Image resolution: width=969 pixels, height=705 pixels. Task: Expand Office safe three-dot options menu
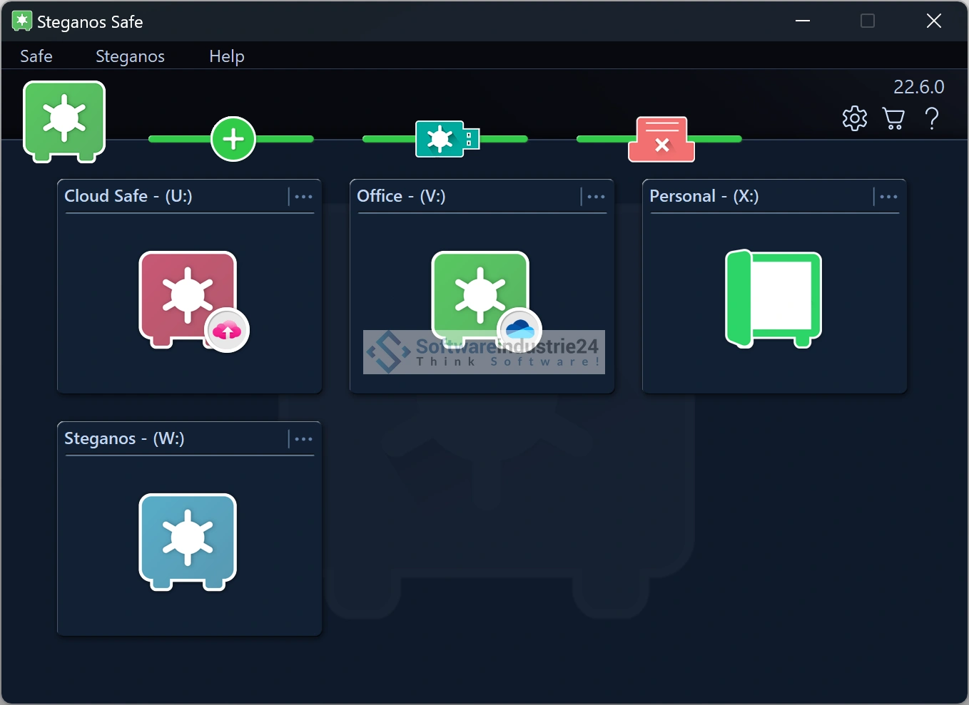point(596,197)
